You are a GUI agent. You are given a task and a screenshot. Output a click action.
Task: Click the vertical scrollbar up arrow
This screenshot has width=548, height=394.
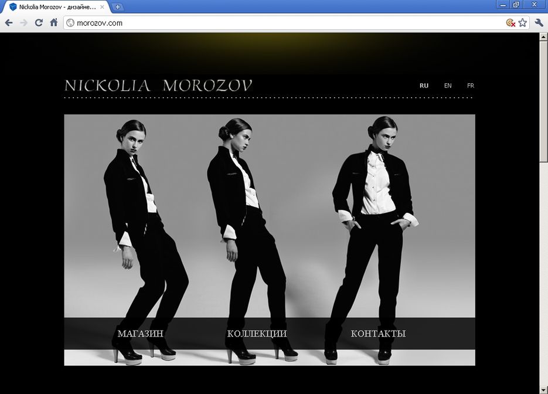(x=543, y=36)
